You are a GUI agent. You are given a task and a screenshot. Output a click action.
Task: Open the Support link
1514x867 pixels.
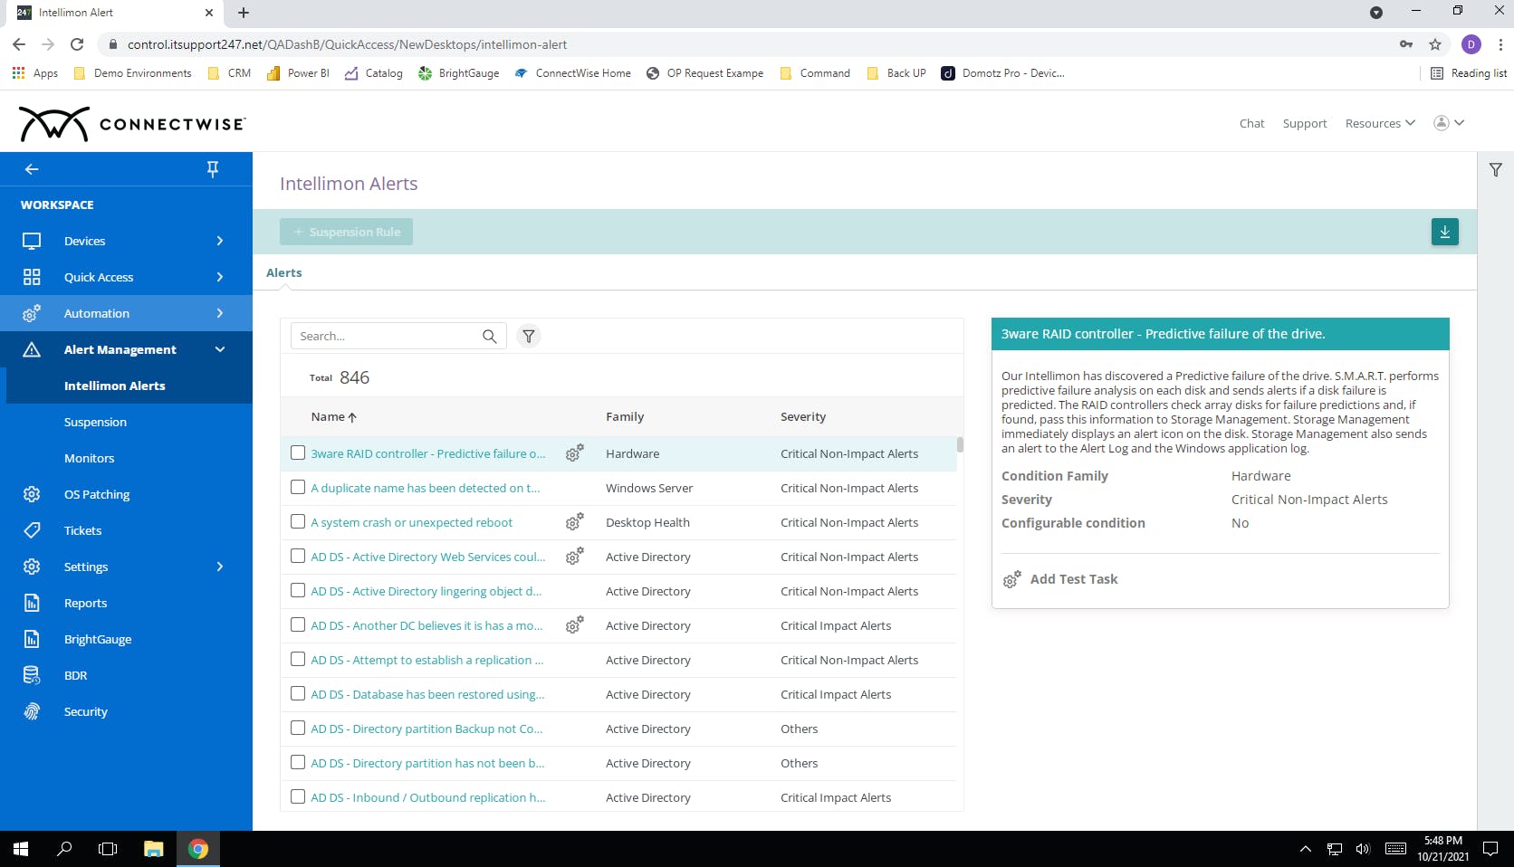coord(1304,123)
